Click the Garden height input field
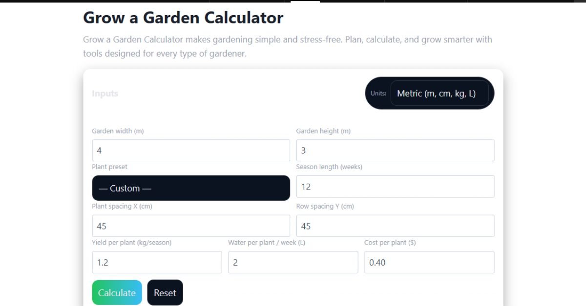Viewport: 586px width, 306px height. coord(395,150)
